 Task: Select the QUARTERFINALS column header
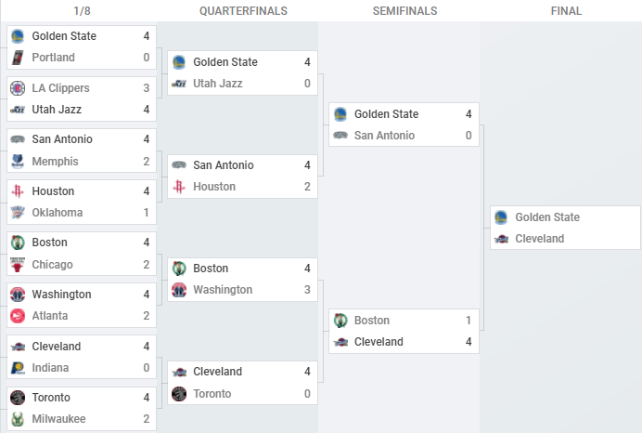tap(243, 11)
